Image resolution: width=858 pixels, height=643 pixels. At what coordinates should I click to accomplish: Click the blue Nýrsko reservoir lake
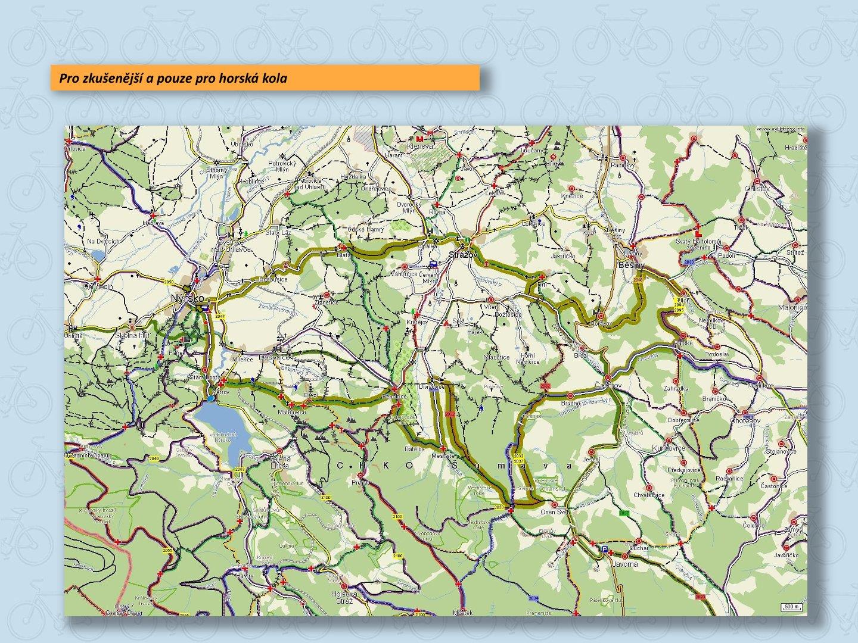222,427
